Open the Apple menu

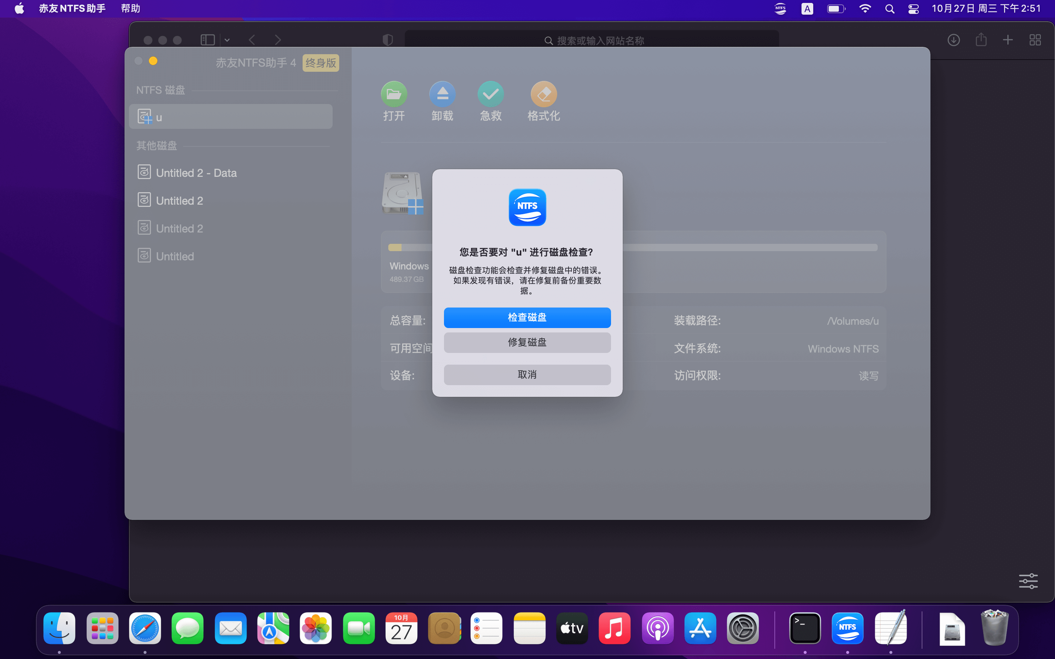[x=19, y=9]
